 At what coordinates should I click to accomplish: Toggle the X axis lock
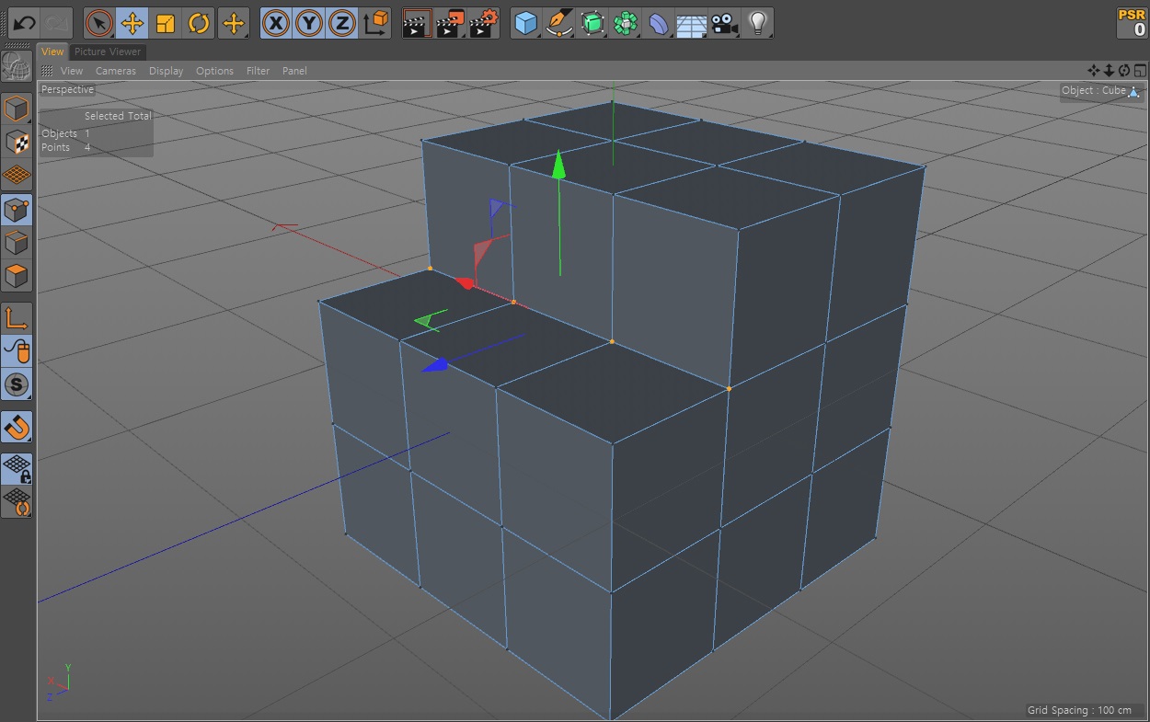276,23
